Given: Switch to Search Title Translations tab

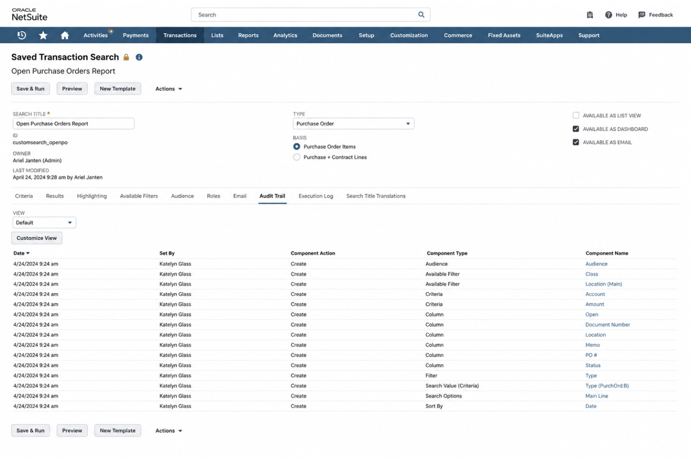Looking at the screenshot, I should 376,196.
